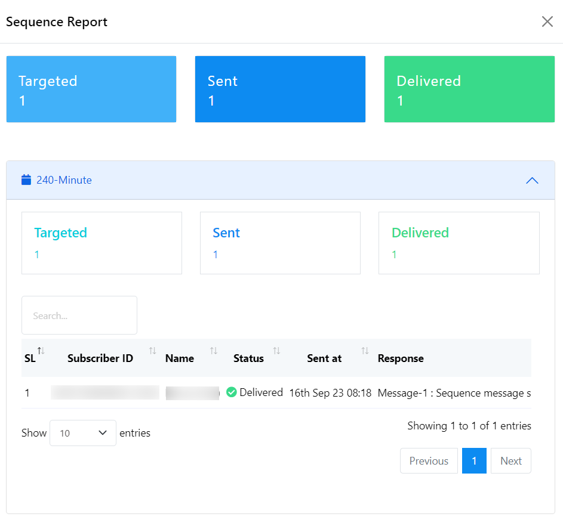Go to Previous page

point(429,461)
